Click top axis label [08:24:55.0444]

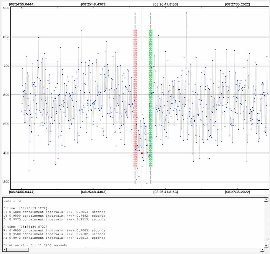click(22, 4)
